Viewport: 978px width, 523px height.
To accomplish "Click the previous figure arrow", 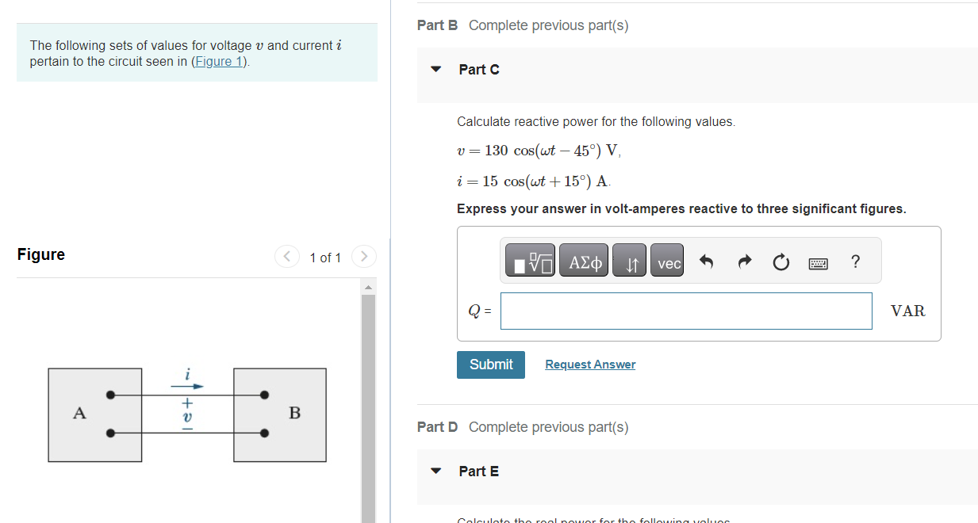I will pos(286,256).
